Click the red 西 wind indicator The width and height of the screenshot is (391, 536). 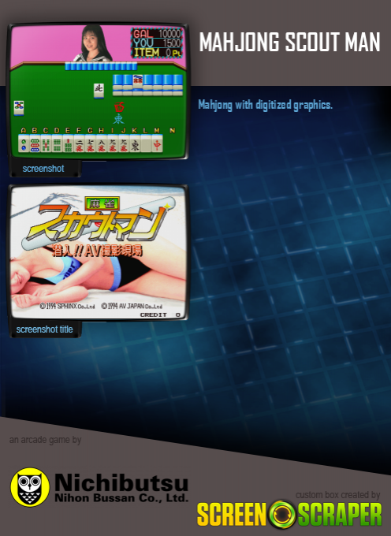(x=119, y=107)
